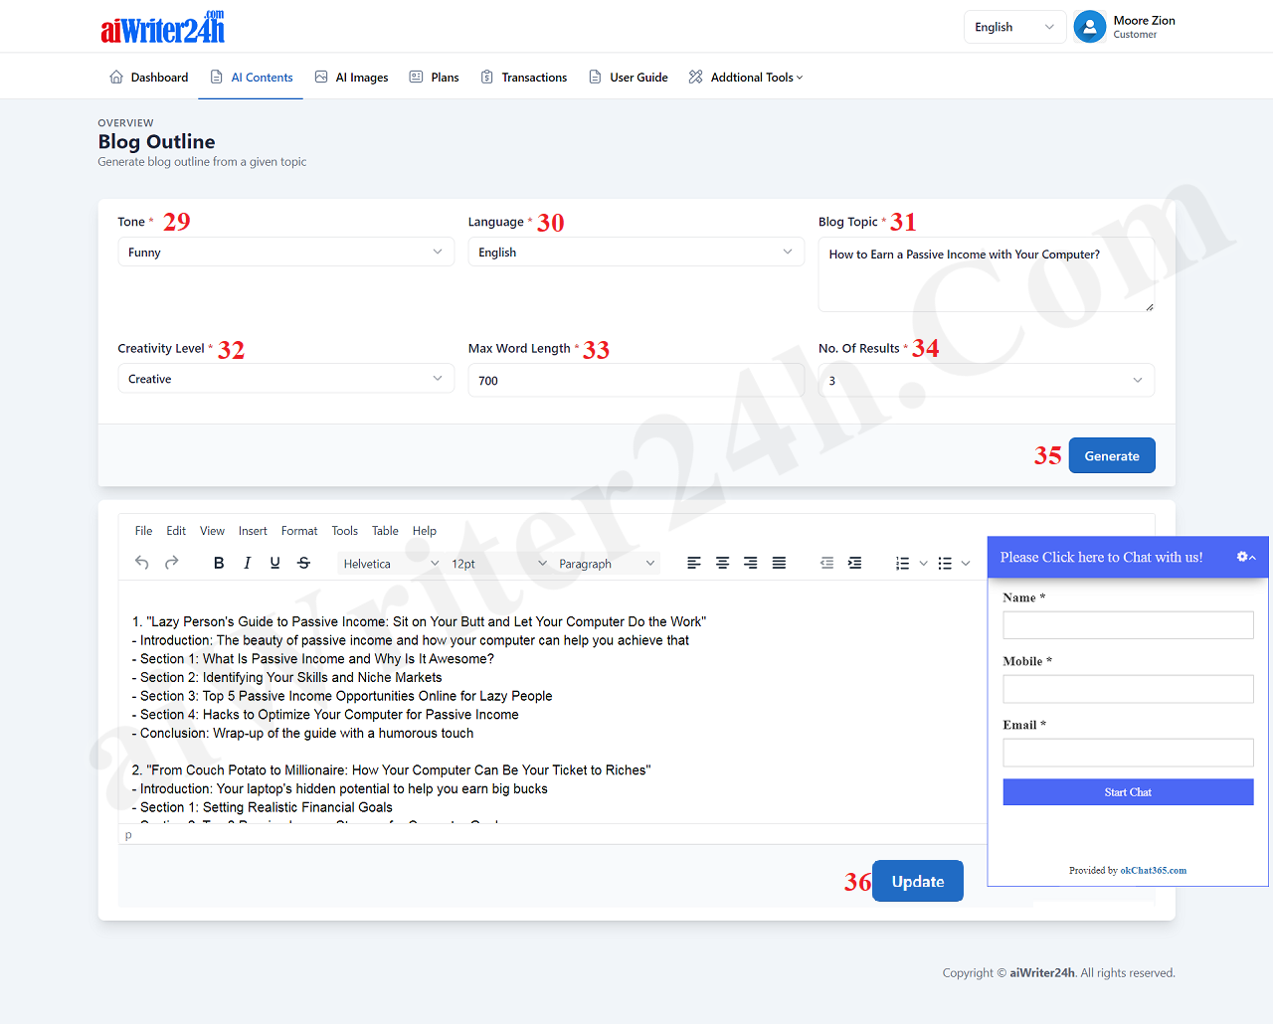The height and width of the screenshot is (1024, 1273).
Task: Insert a numbered list
Action: [x=902, y=563]
